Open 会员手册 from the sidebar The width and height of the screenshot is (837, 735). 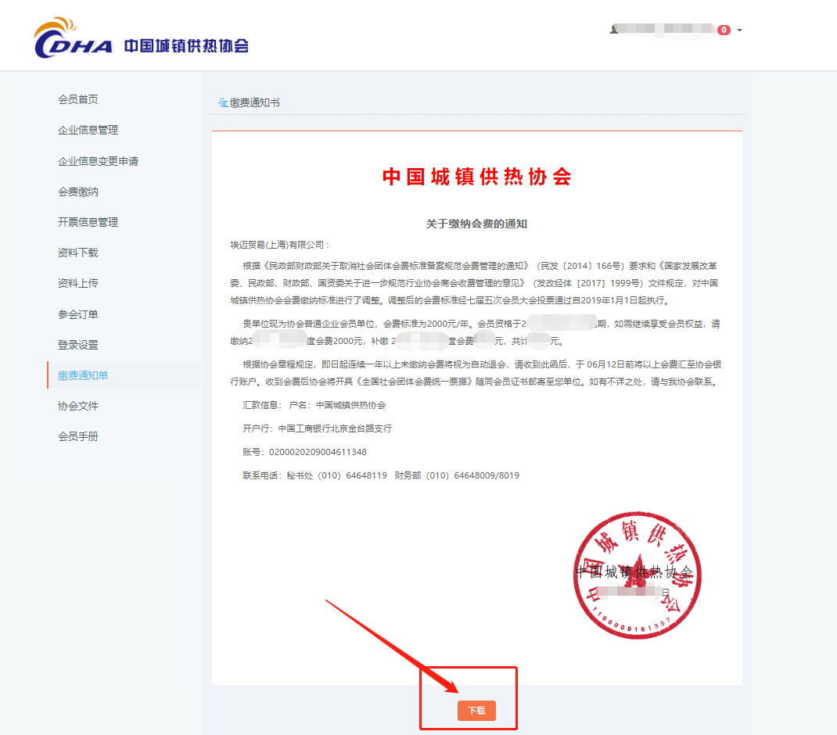tap(78, 436)
